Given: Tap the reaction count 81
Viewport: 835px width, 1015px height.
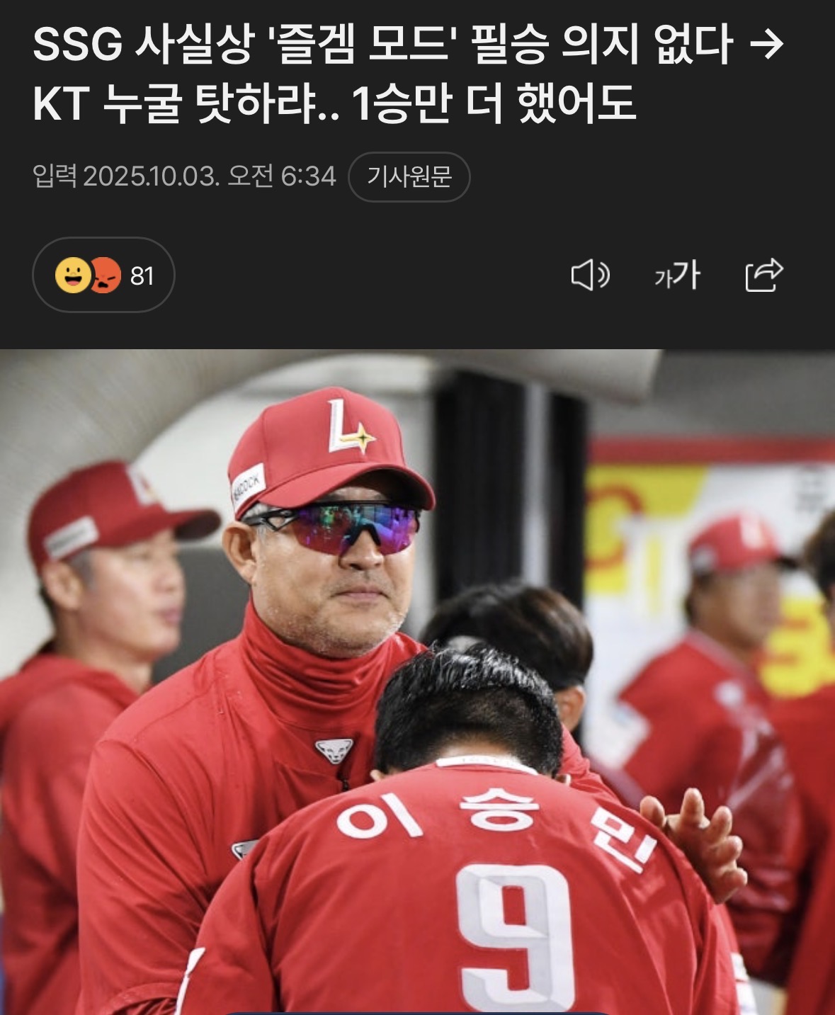Looking at the screenshot, I should click(x=142, y=276).
